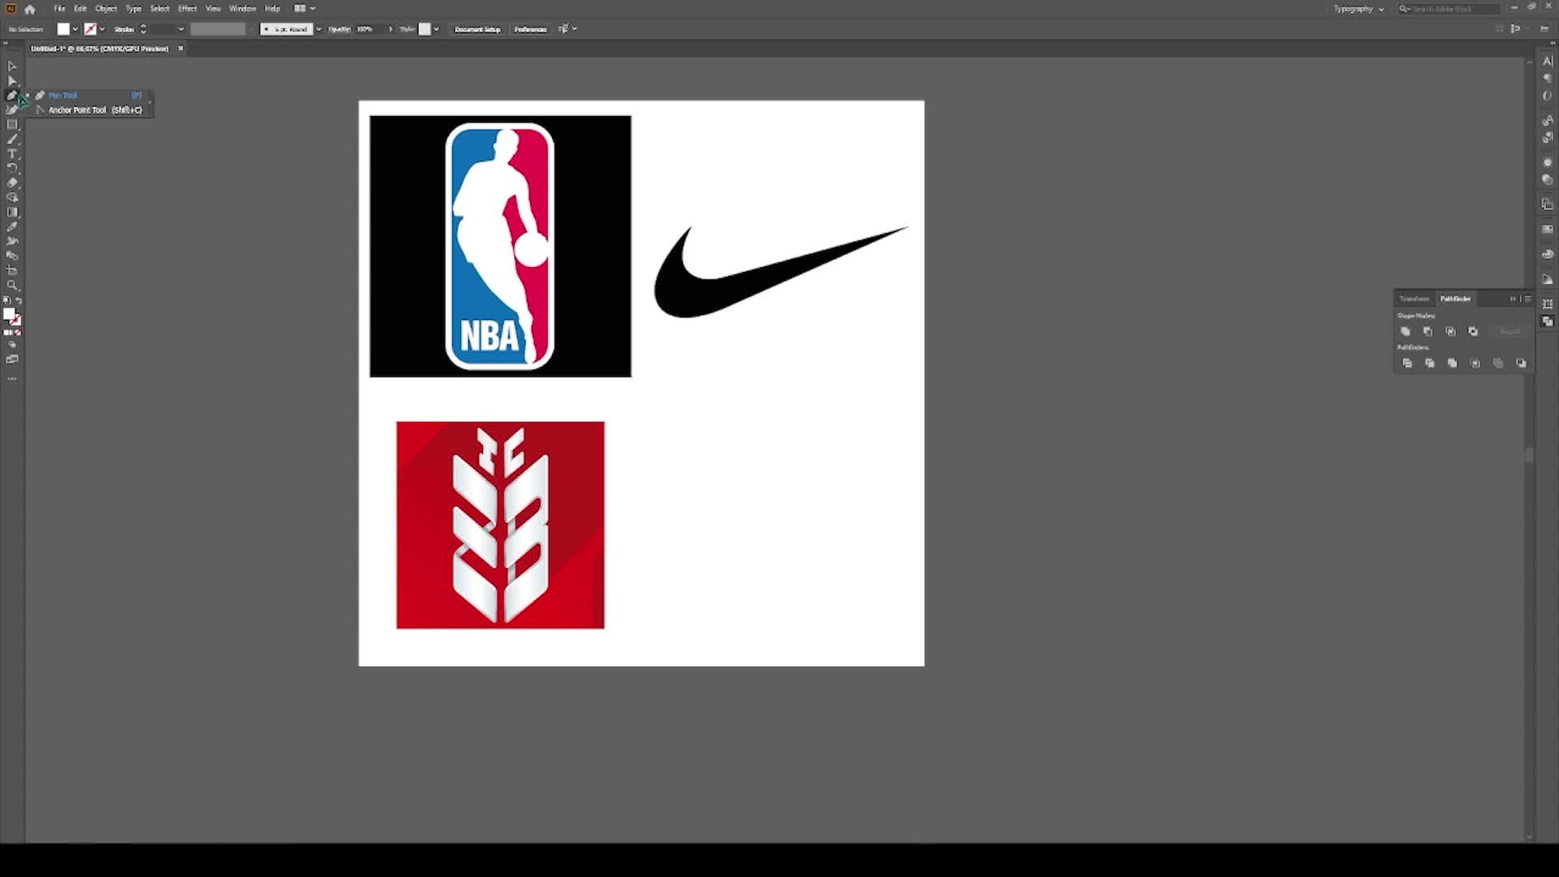Screen dimensions: 1559x877
Task: Click the Search Adobe Stock field
Action: (1449, 9)
